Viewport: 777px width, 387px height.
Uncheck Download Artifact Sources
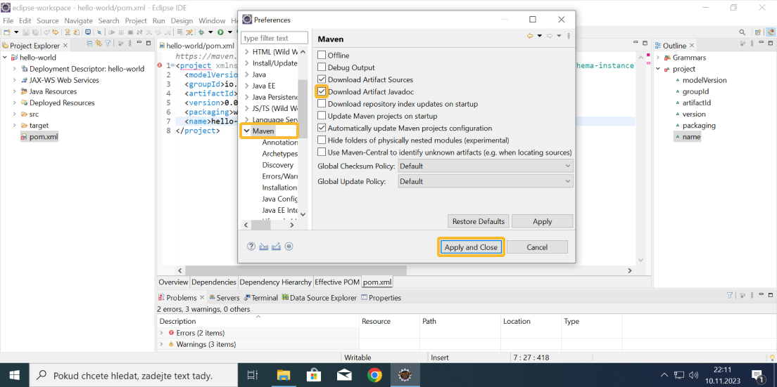[x=322, y=79]
